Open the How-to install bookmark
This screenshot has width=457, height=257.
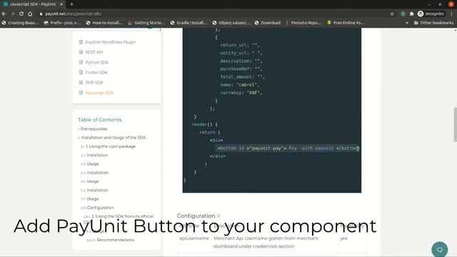point(104,23)
